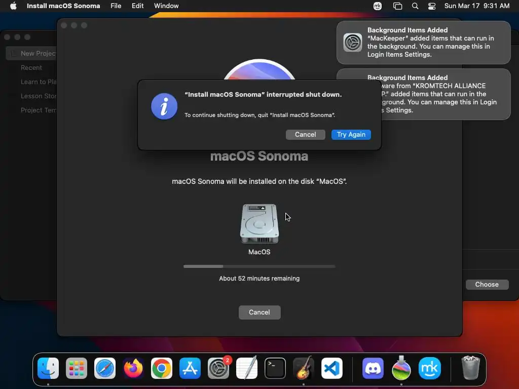Open Firefox from the Dock
The image size is (519, 389).
point(133,368)
